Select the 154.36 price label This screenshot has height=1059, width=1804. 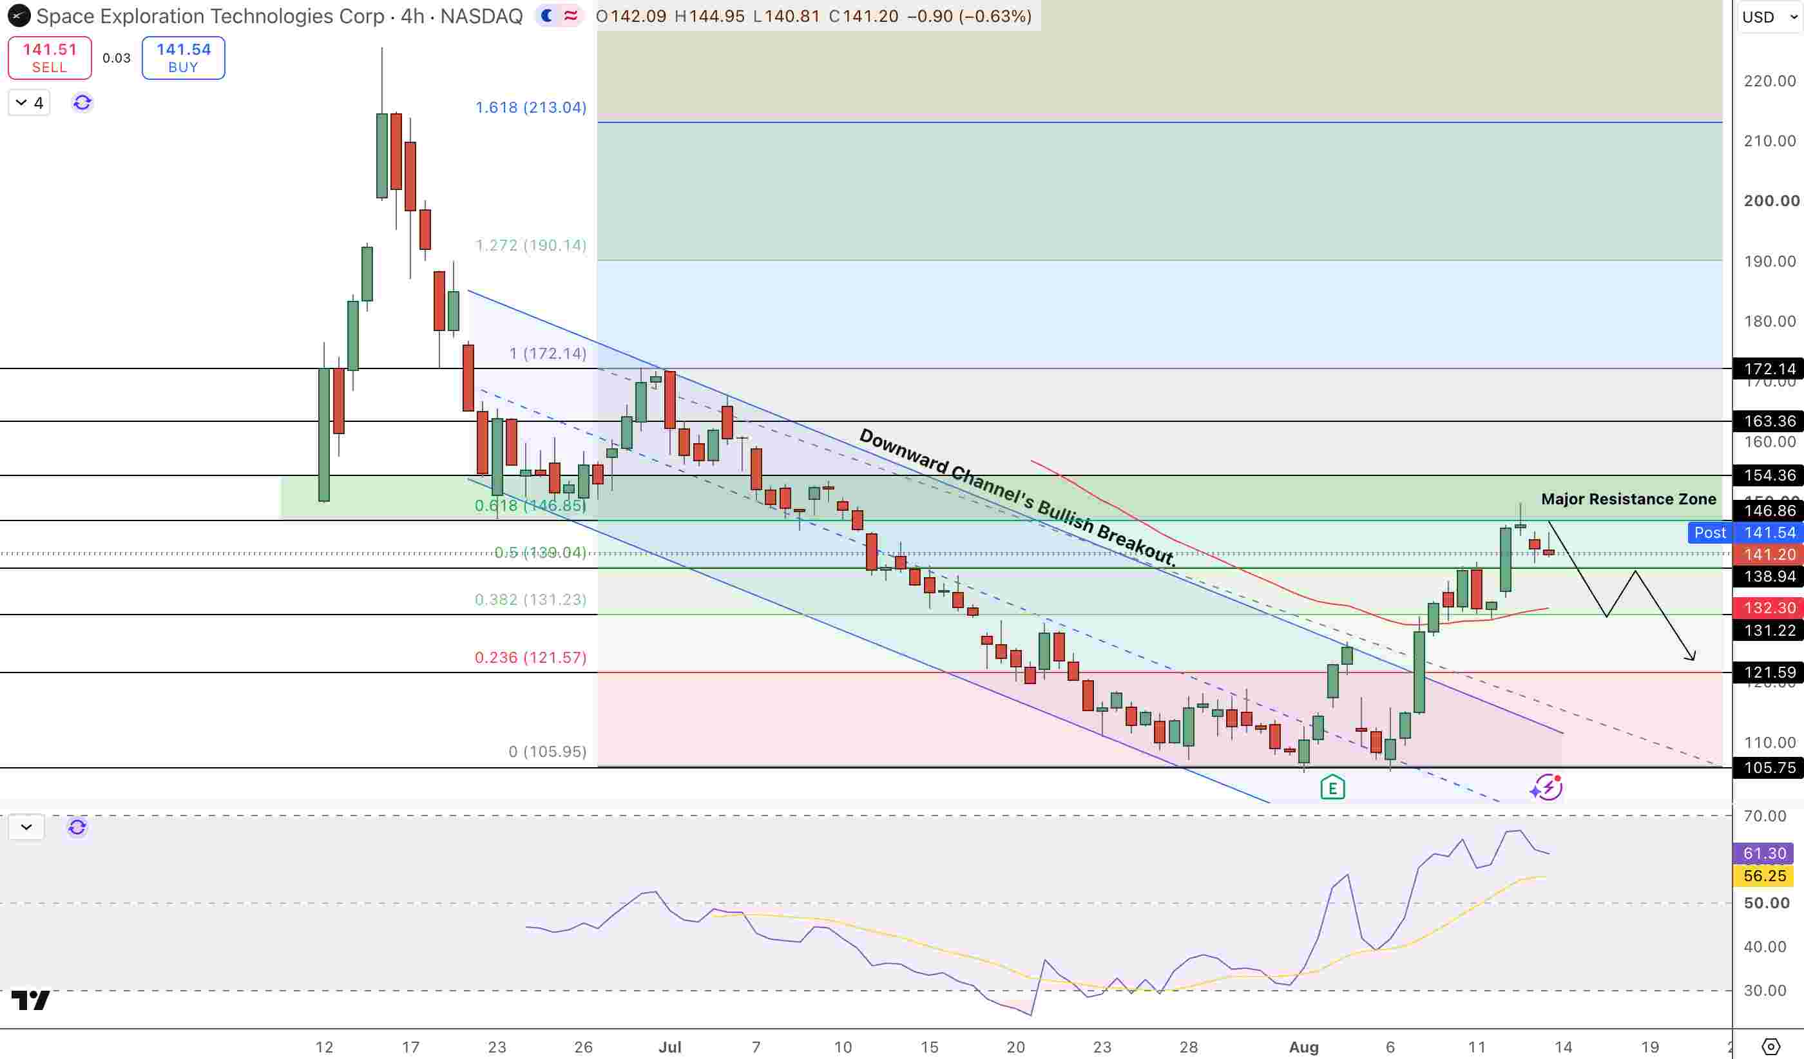[1768, 476]
